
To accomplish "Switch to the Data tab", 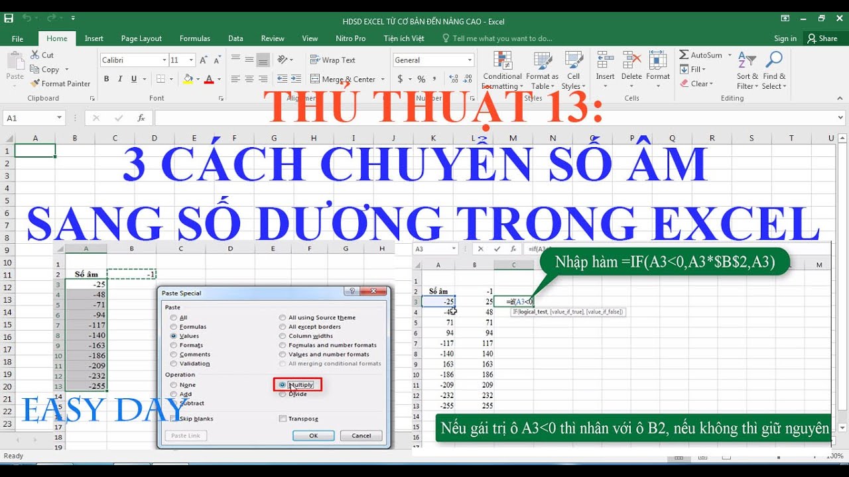I will tap(235, 38).
